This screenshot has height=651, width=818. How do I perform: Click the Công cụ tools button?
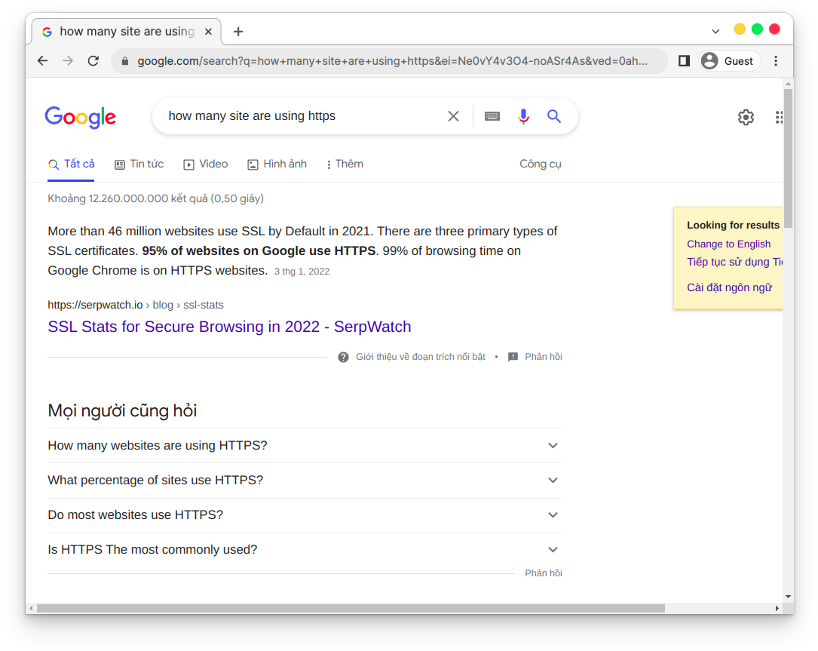[540, 164]
